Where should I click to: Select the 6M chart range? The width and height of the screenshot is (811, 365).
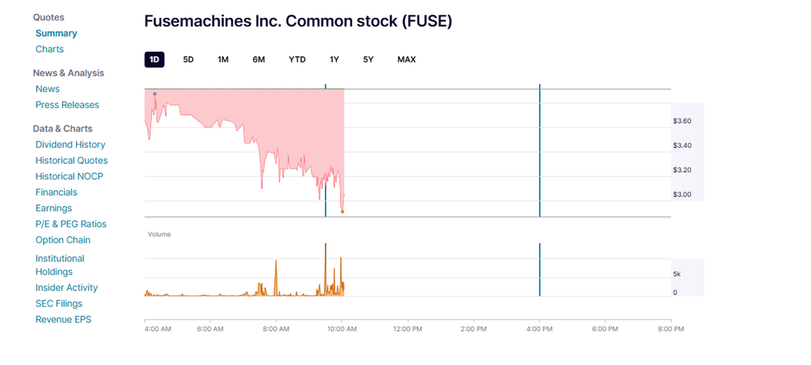coord(258,59)
